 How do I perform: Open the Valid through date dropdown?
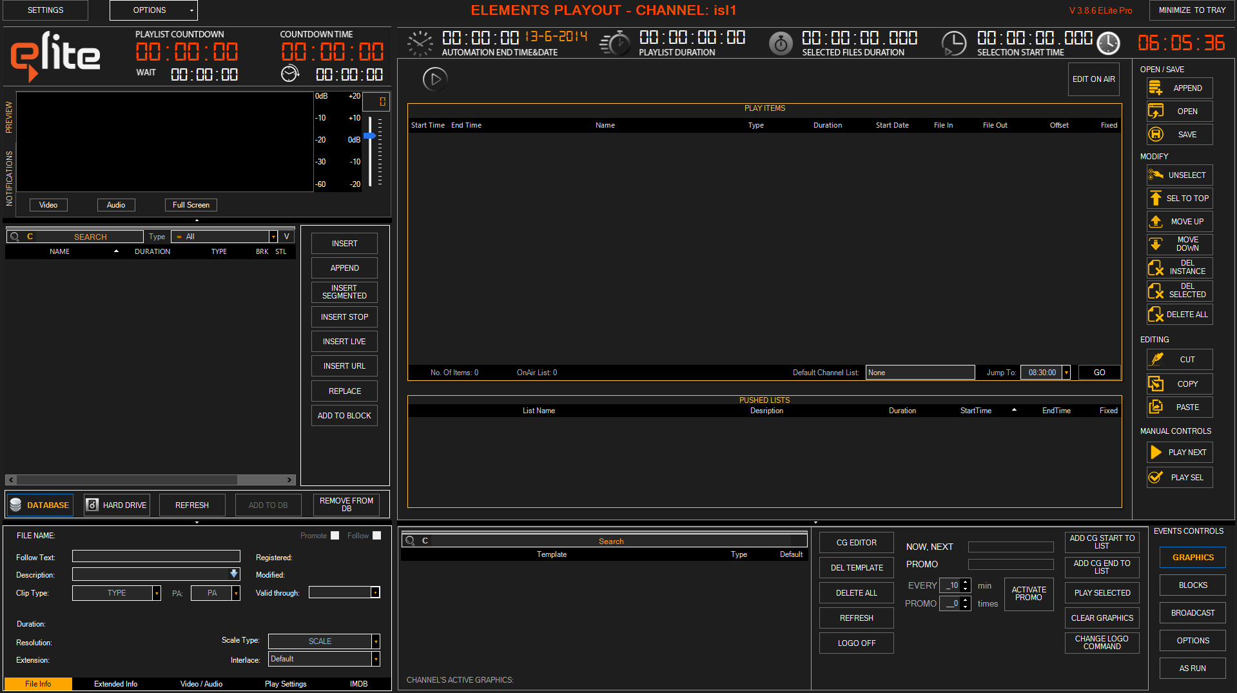click(x=375, y=592)
